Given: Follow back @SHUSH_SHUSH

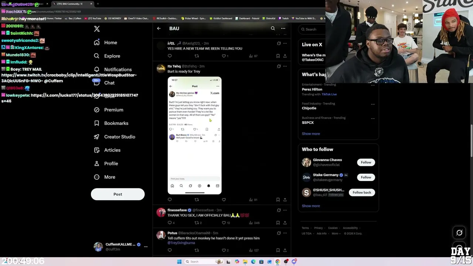Looking at the screenshot, I should pyautogui.click(x=362, y=192).
